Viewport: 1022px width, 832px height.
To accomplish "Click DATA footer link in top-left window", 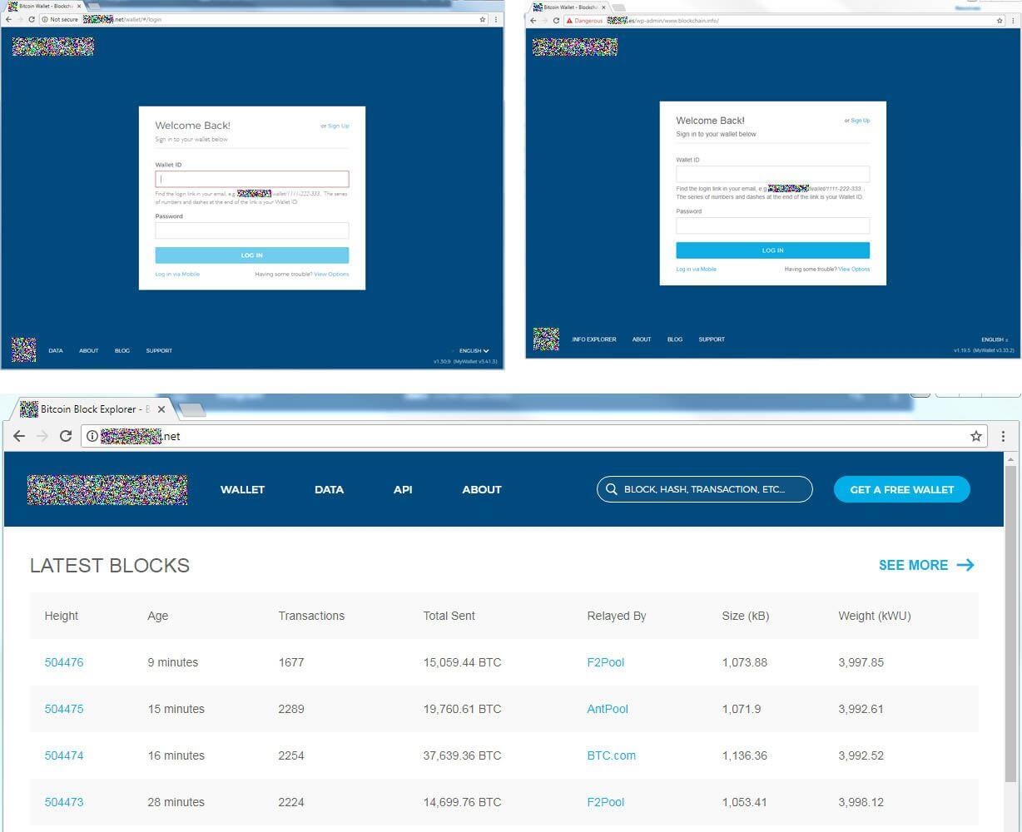I will 56,351.
